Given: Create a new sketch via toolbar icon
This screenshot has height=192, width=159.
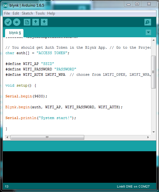Looking at the screenshot, I should 27,22.
